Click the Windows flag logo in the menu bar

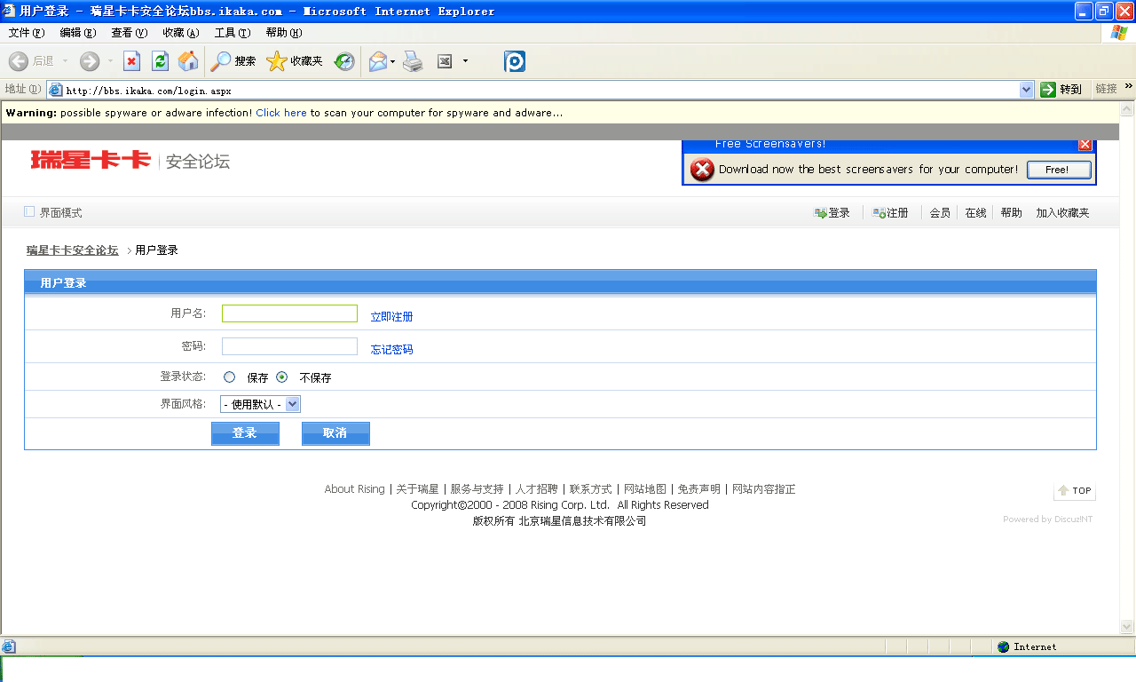1119,33
